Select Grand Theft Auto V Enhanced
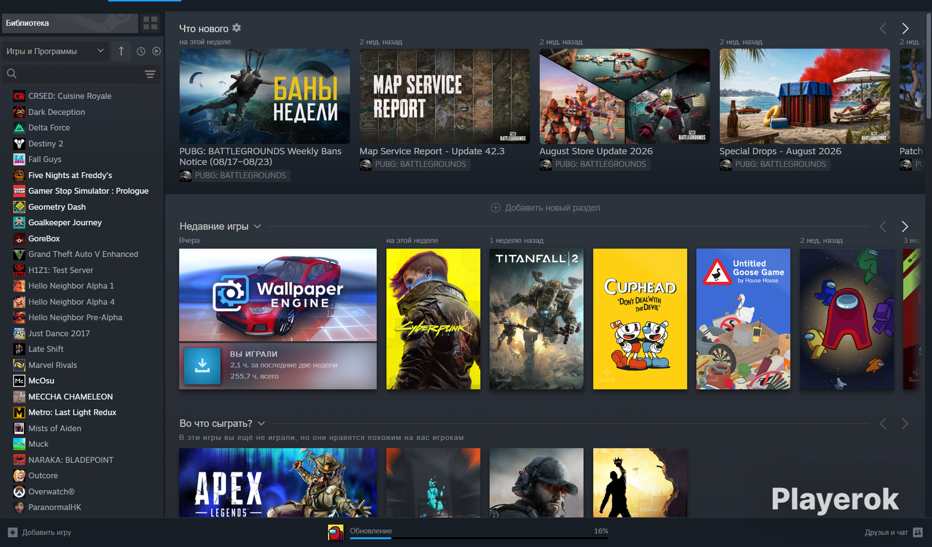Image resolution: width=932 pixels, height=547 pixels. pos(82,254)
